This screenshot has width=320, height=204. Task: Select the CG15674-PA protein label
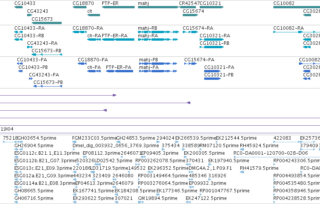pyautogui.click(x=199, y=59)
